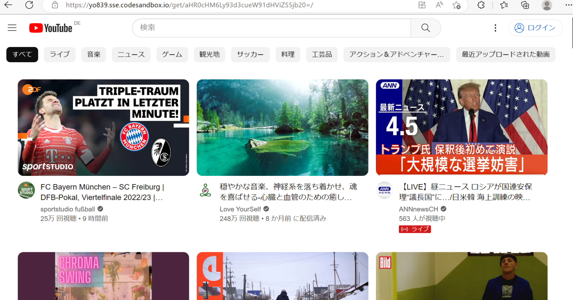Click the YouTube logo to go home

51,28
